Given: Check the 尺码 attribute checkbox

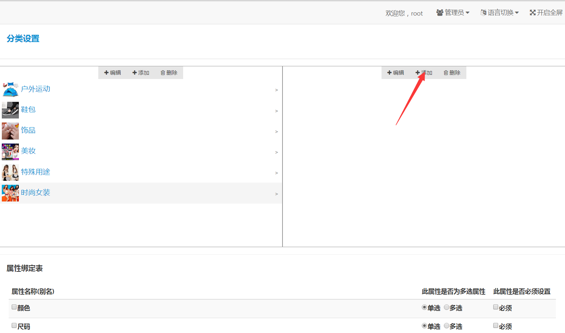Looking at the screenshot, I should [14, 326].
